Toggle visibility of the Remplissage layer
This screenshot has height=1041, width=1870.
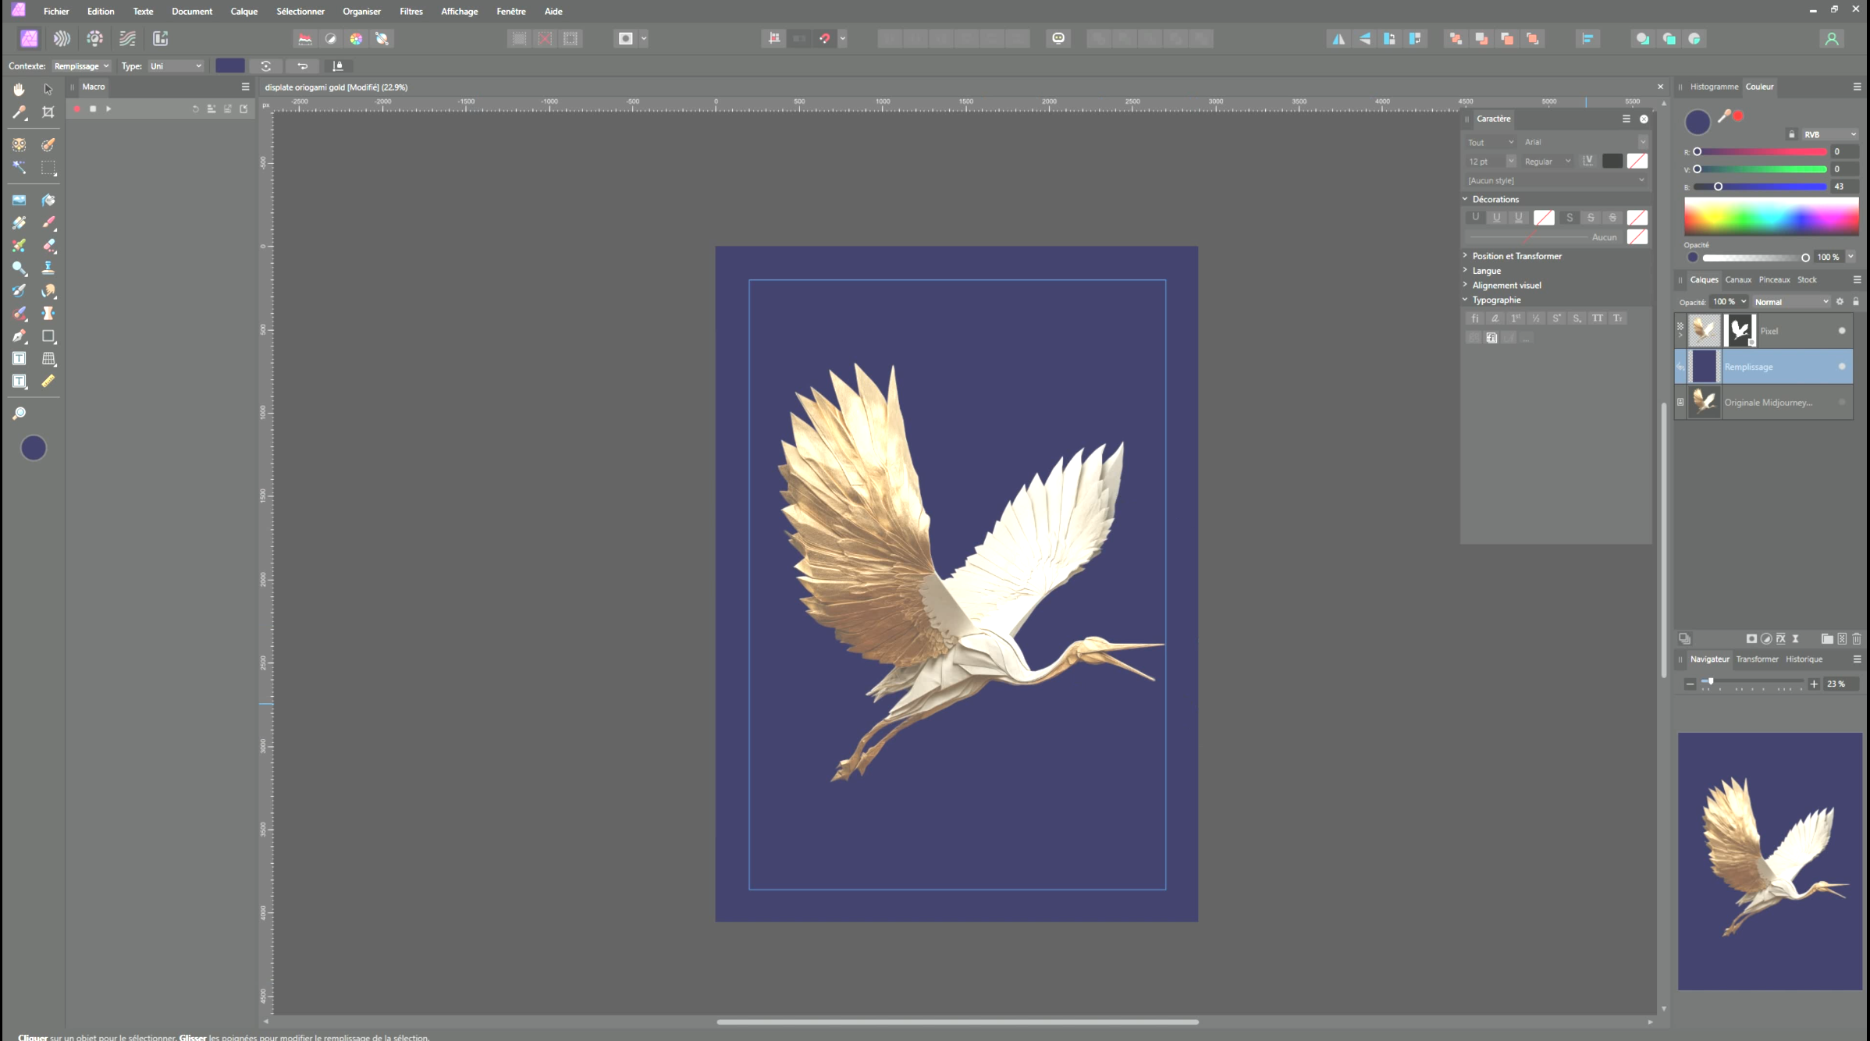pos(1842,367)
